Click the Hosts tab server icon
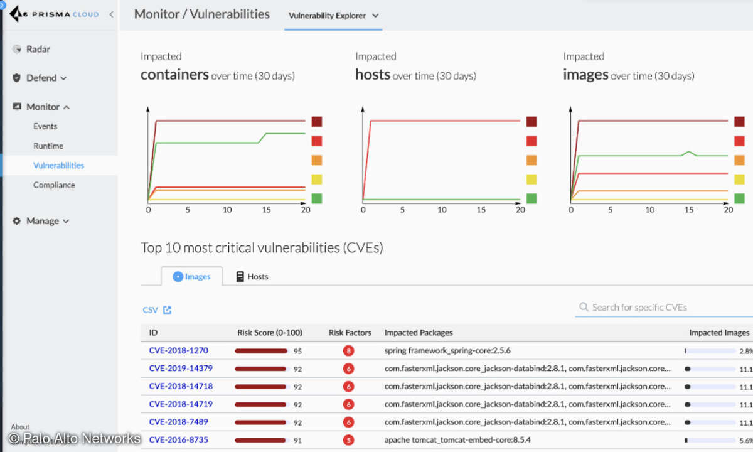Screen dimensions: 753x452 (240, 276)
